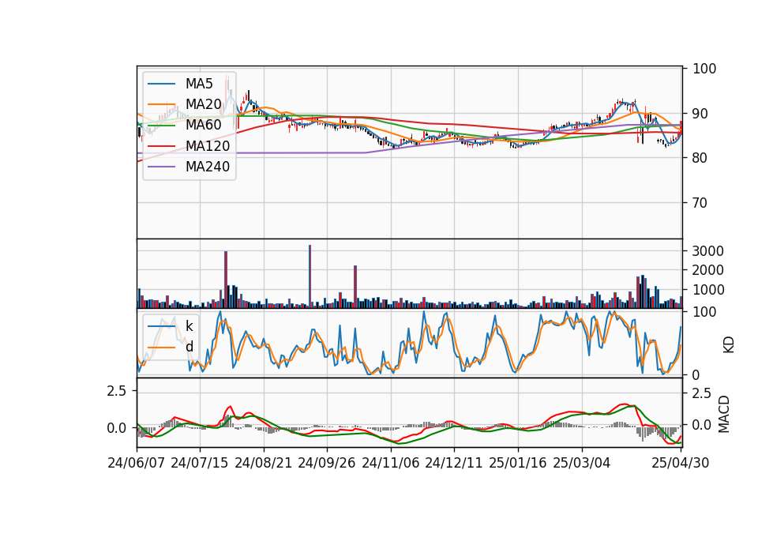758x545 pixels.
Task: Click the MA240 legend label
Action: tap(208, 167)
